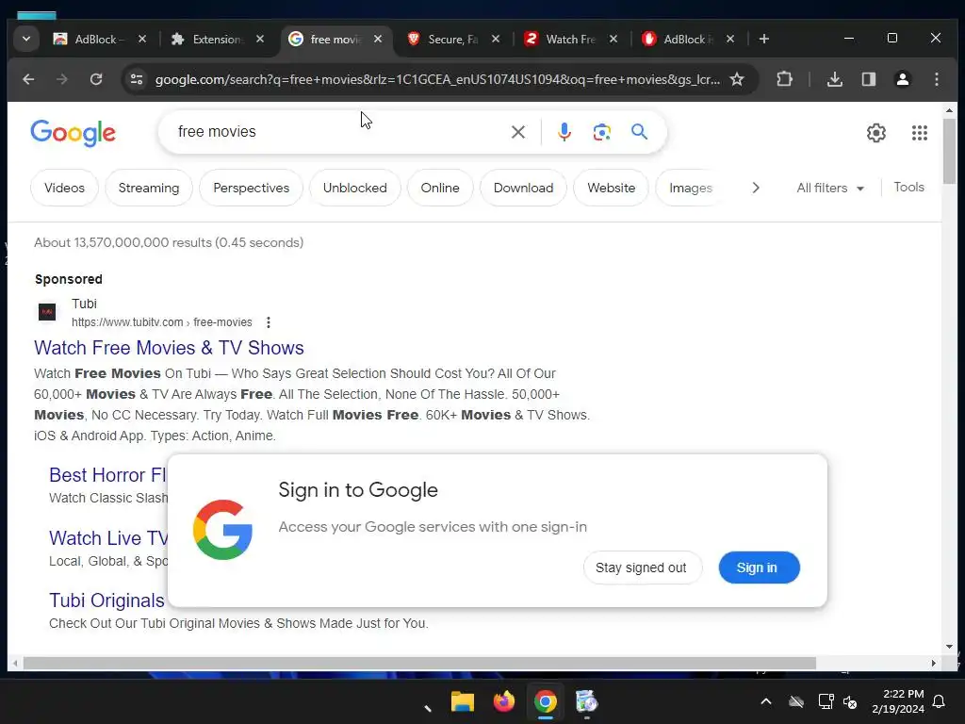This screenshot has width=965, height=724.
Task: Click the horizontal page scrollbar
Action: tap(419, 664)
